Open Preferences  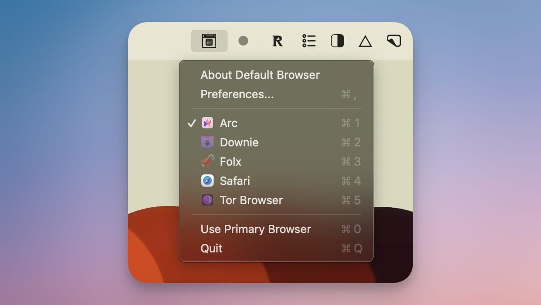click(237, 94)
